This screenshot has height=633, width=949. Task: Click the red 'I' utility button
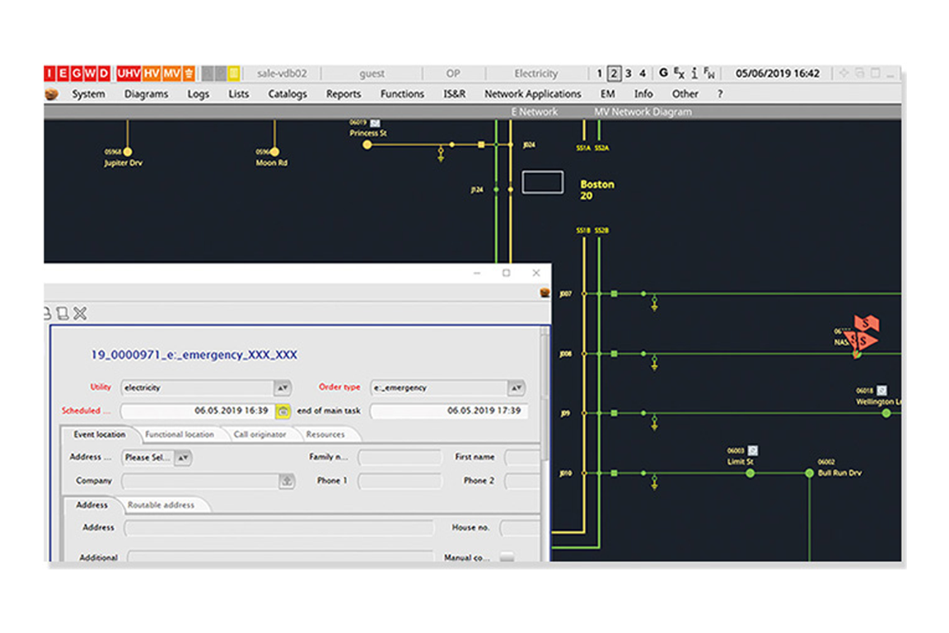click(x=49, y=73)
